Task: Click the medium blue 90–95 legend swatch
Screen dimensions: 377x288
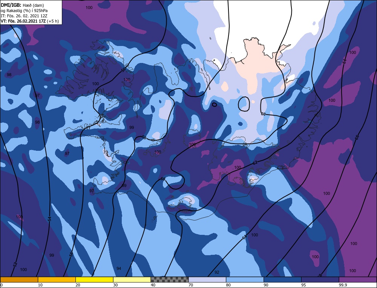Action: [282, 279]
